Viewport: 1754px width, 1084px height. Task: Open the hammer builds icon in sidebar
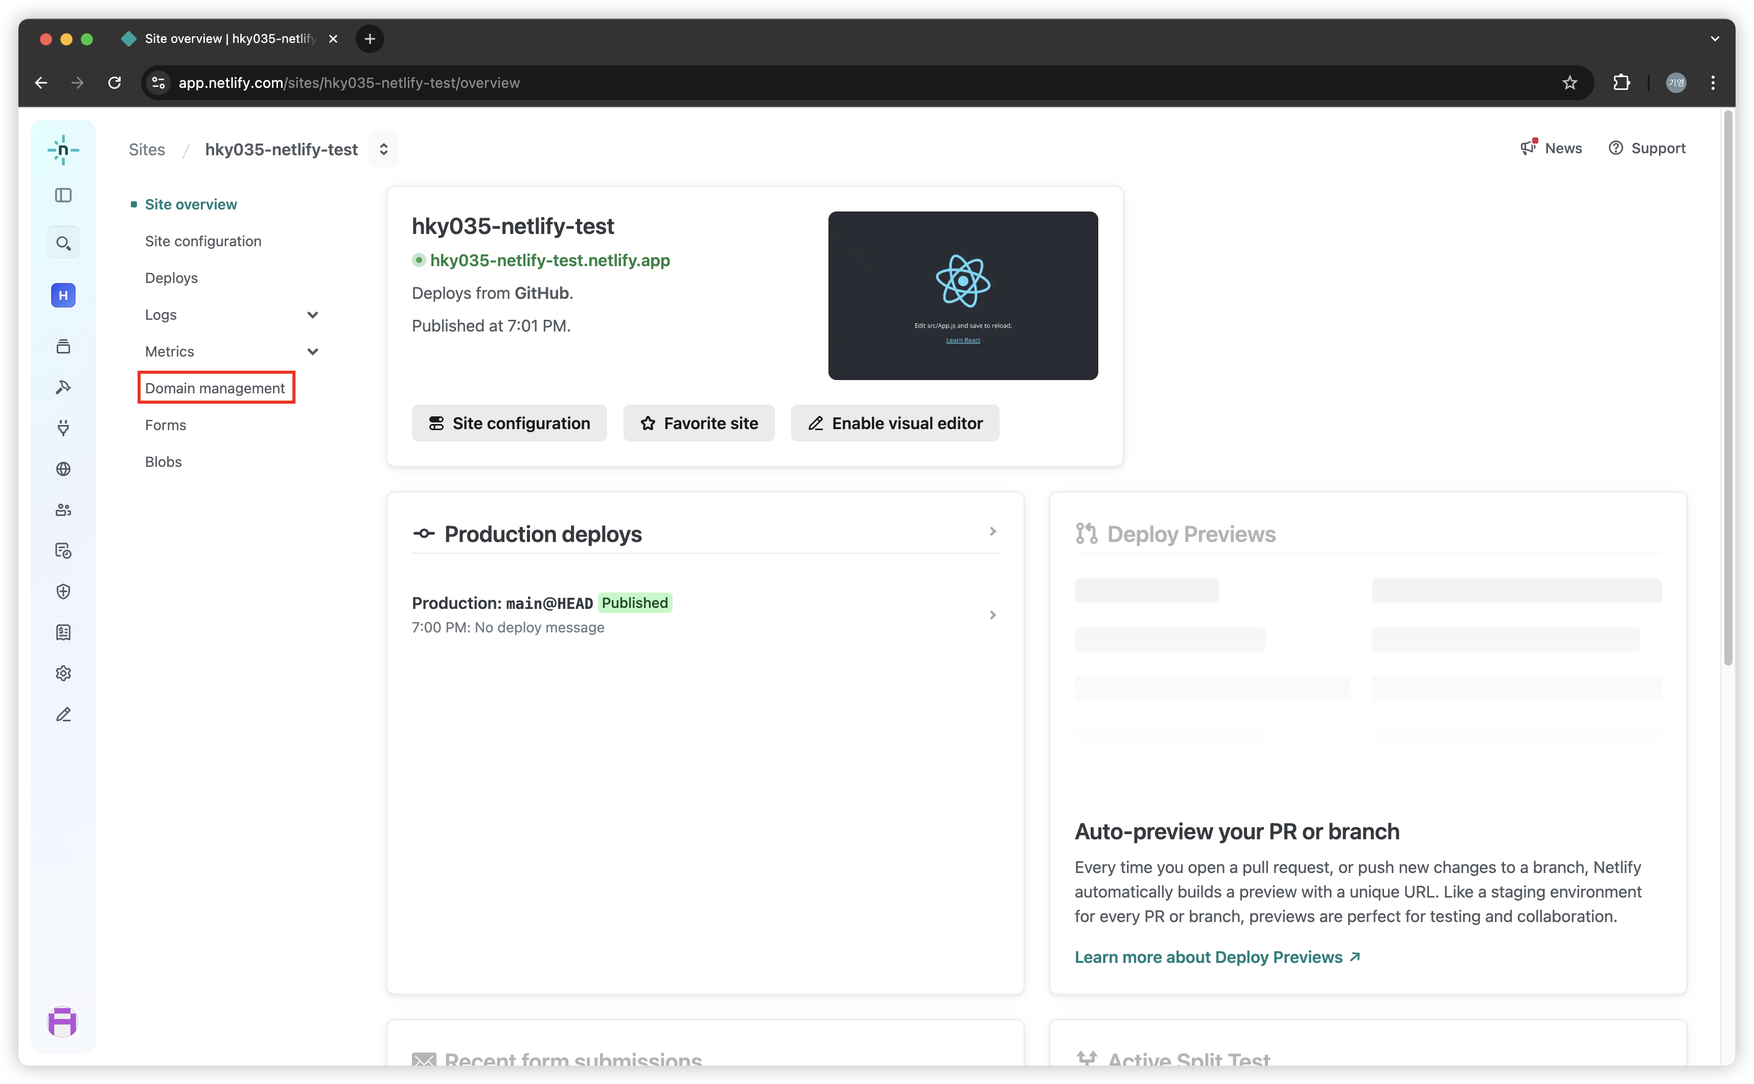click(x=63, y=387)
